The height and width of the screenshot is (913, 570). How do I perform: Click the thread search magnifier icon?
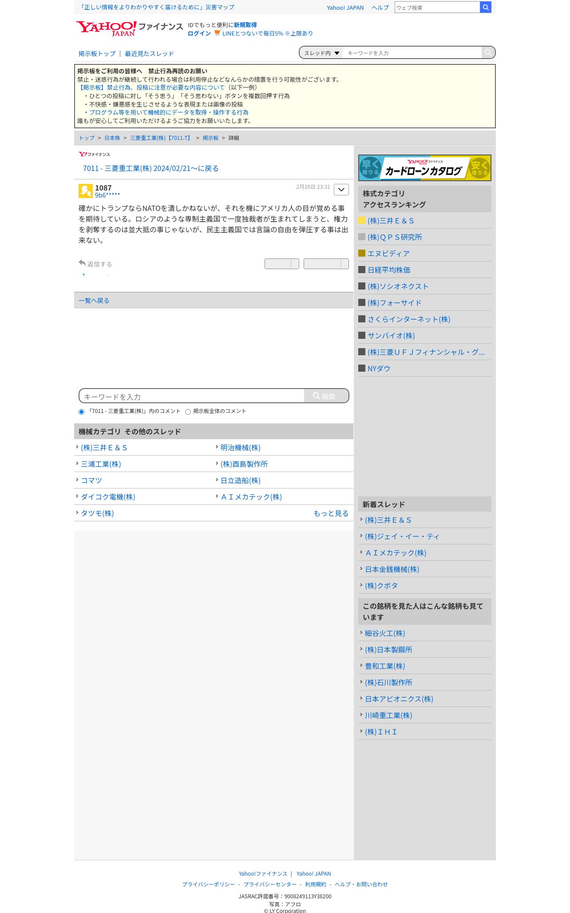tap(488, 52)
